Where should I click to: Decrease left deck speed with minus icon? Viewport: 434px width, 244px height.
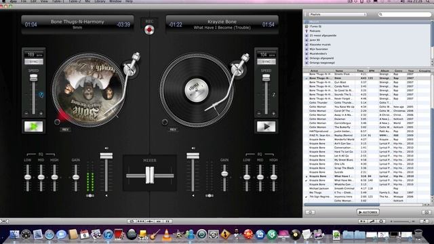26,113
